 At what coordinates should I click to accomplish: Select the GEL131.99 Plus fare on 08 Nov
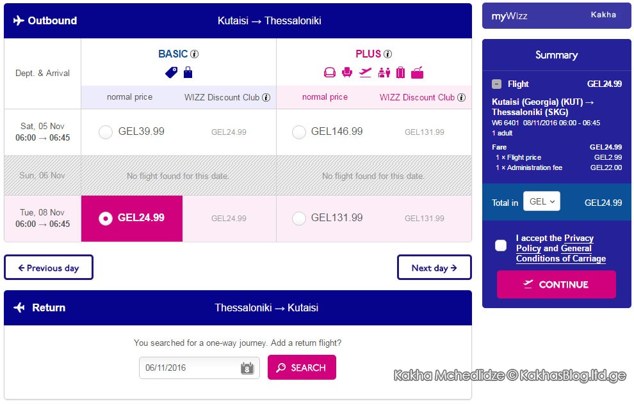point(299,219)
